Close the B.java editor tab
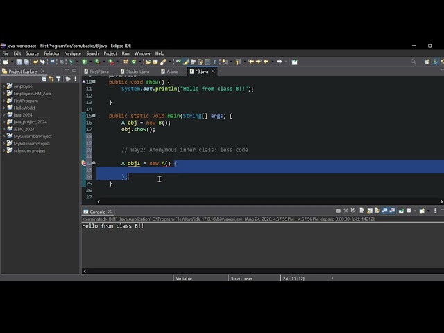 (x=213, y=71)
